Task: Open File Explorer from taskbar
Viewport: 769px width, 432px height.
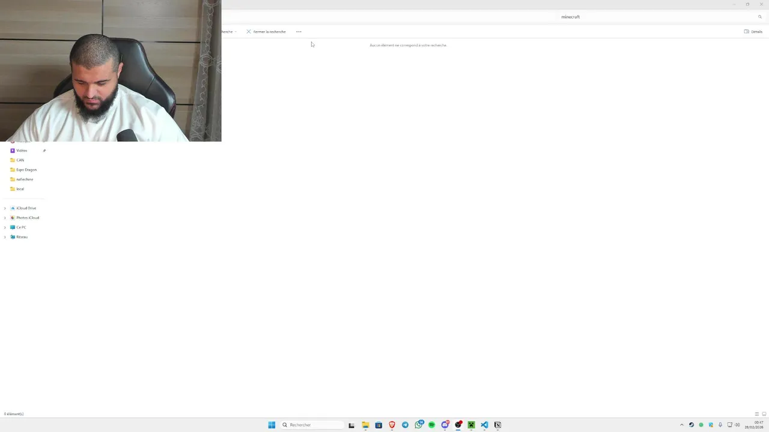Action: click(365, 425)
